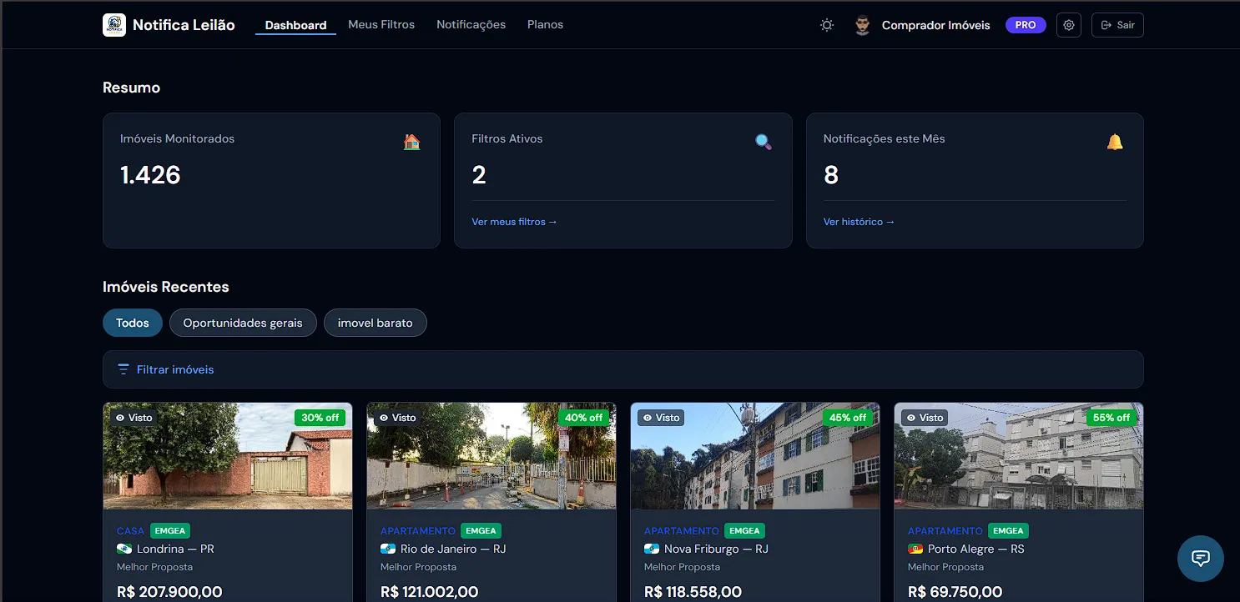Click the Comprador Imóveis user name
Screen dimensions: 1240x602
[935, 25]
